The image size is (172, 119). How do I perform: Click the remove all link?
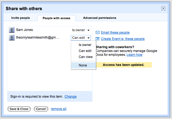(59, 109)
